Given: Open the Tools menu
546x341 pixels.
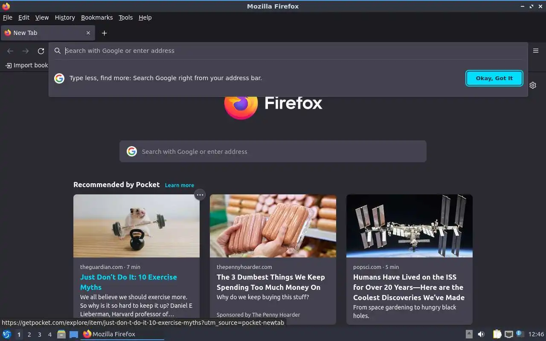Looking at the screenshot, I should coord(125,17).
